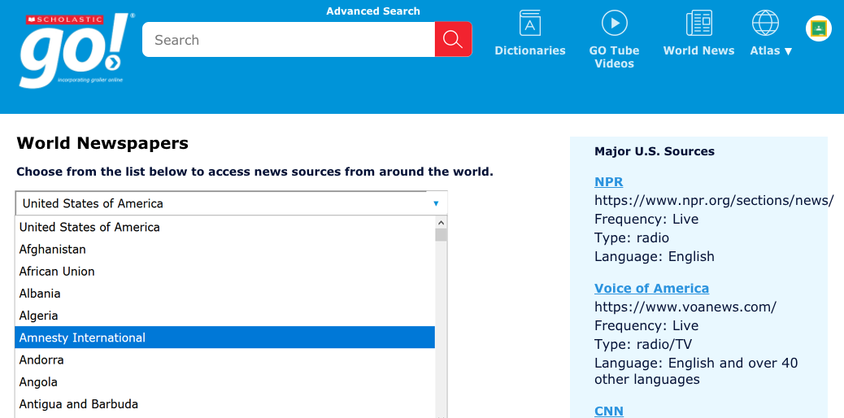The height and width of the screenshot is (418, 844).
Task: Expand the Atlas dropdown menu label
Action: pos(770,50)
